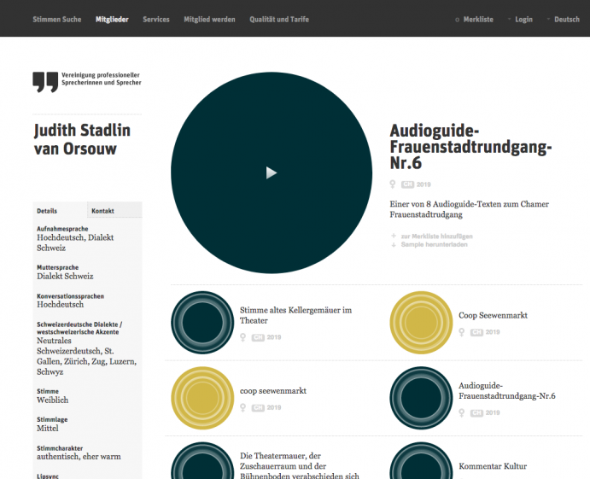Image resolution: width=590 pixels, height=479 pixels.
Task: Click the VPS quotation mark logo
Action: pos(45,82)
